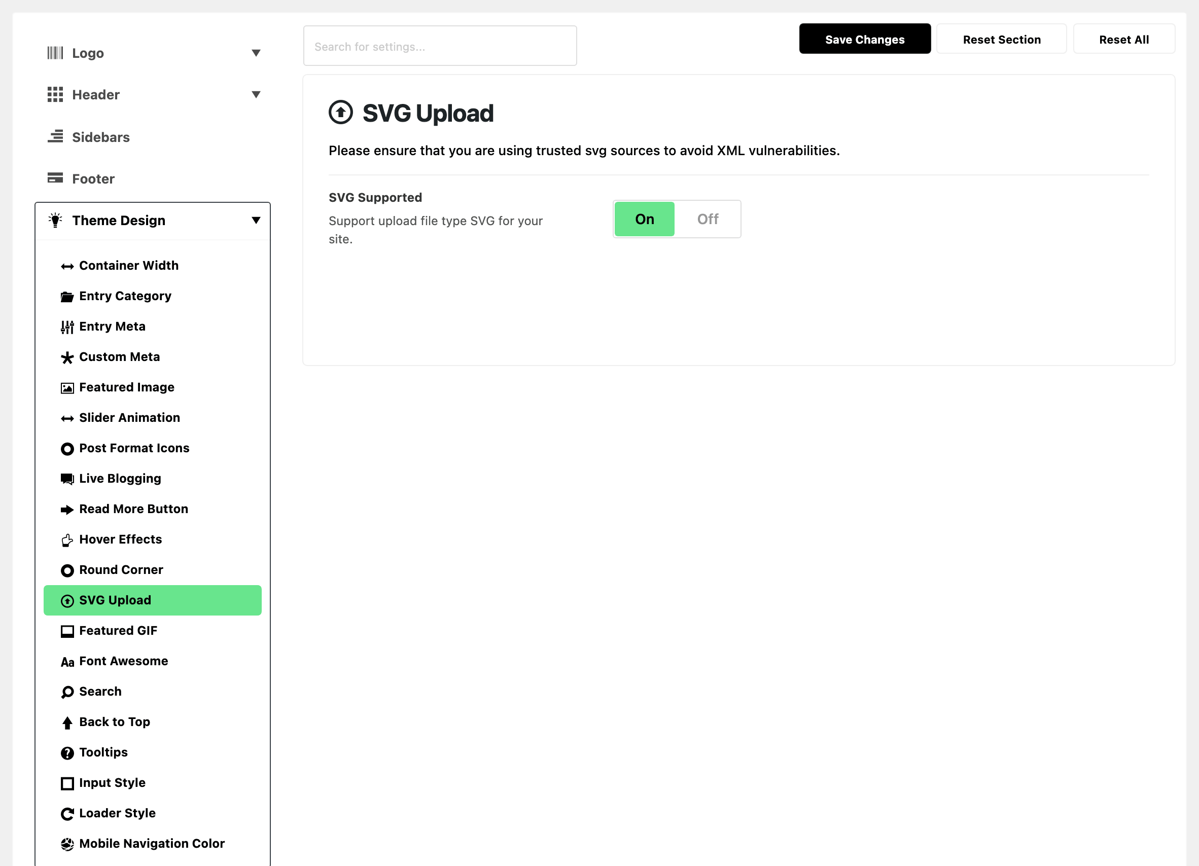Image resolution: width=1199 pixels, height=866 pixels.
Task: Click the Mobile Navigation Color palette icon
Action: (x=67, y=844)
